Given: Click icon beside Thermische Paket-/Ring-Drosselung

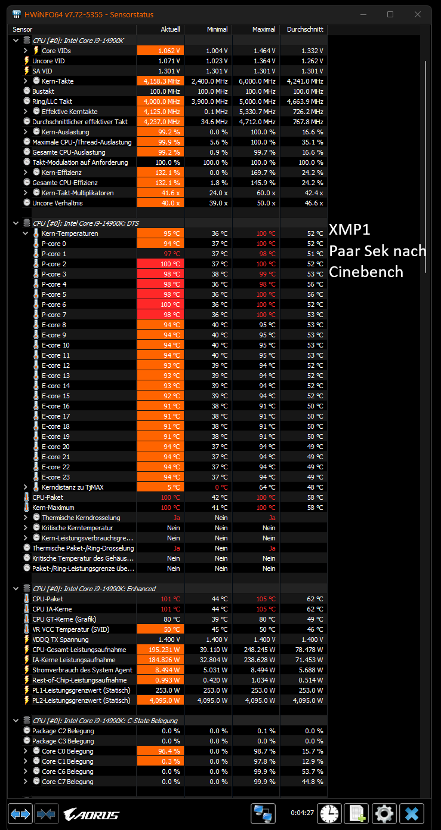Looking at the screenshot, I should (x=26, y=548).
